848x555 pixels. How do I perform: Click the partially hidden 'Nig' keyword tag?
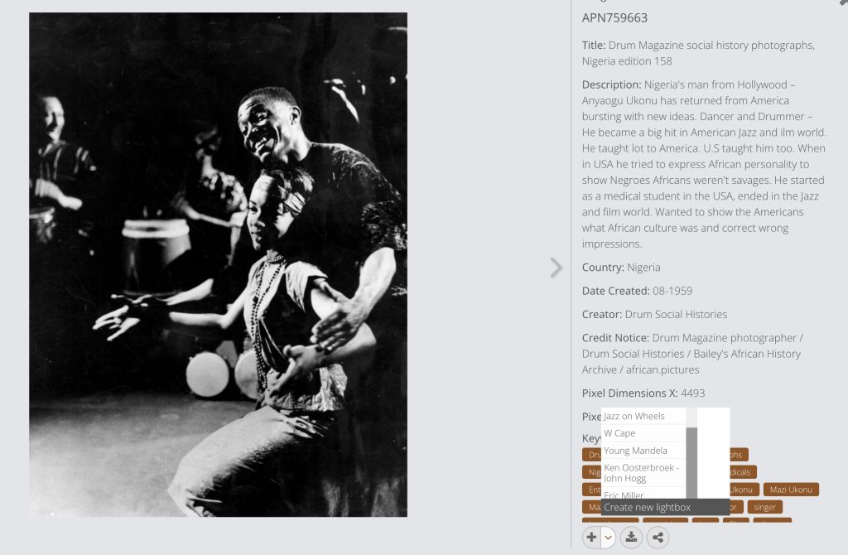tap(592, 472)
